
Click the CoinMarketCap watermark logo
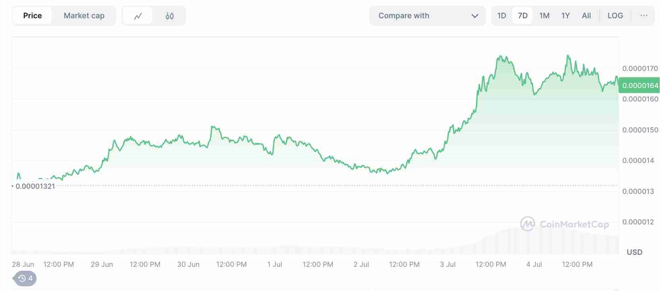point(564,224)
